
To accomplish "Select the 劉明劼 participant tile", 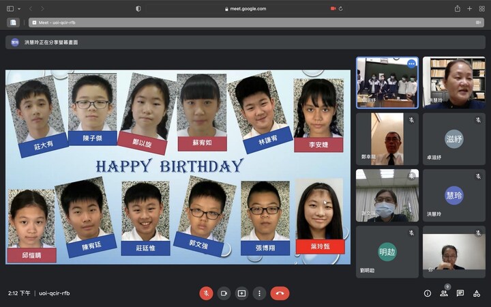I will click(x=387, y=252).
